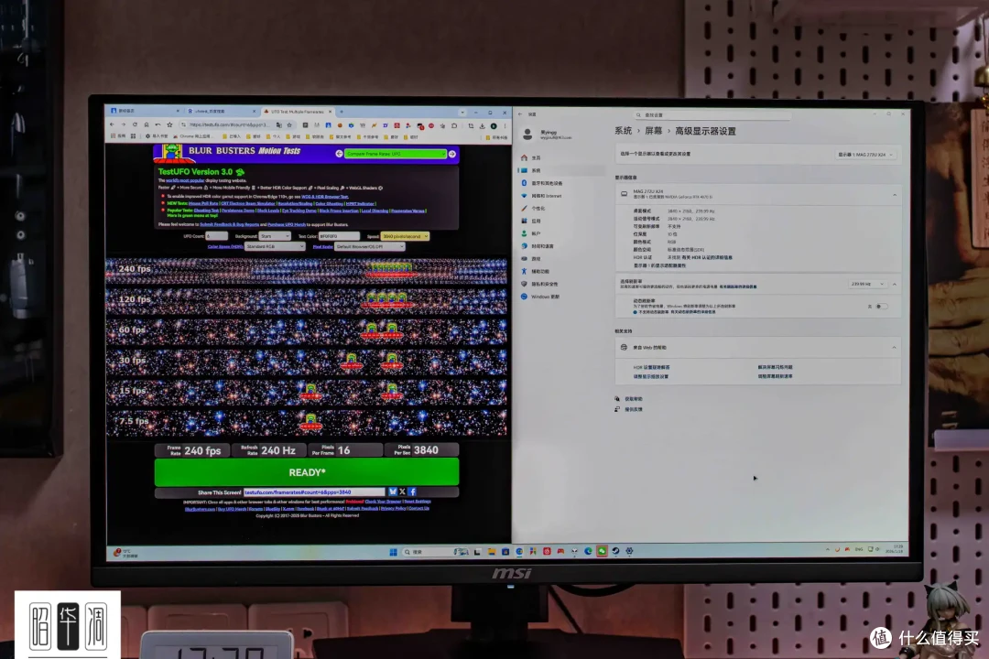The image size is (989, 659).
Task: Share the test on Facebook icon
Action: click(x=412, y=492)
